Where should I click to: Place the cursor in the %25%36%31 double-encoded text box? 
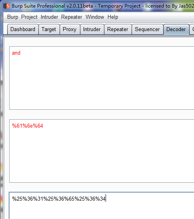[x=102, y=205]
